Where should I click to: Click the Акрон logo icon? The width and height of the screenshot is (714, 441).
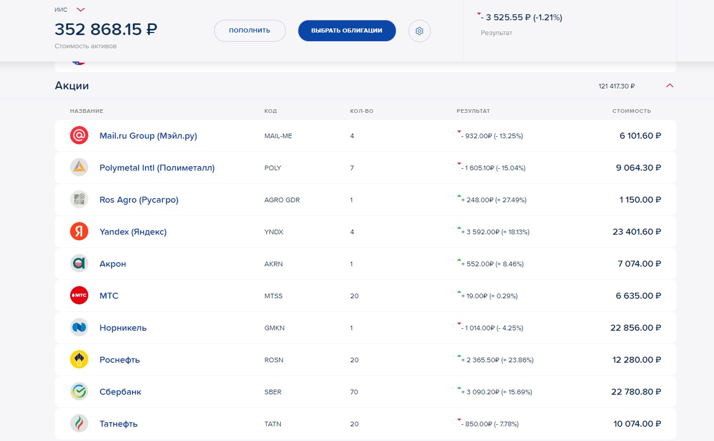[x=79, y=264]
